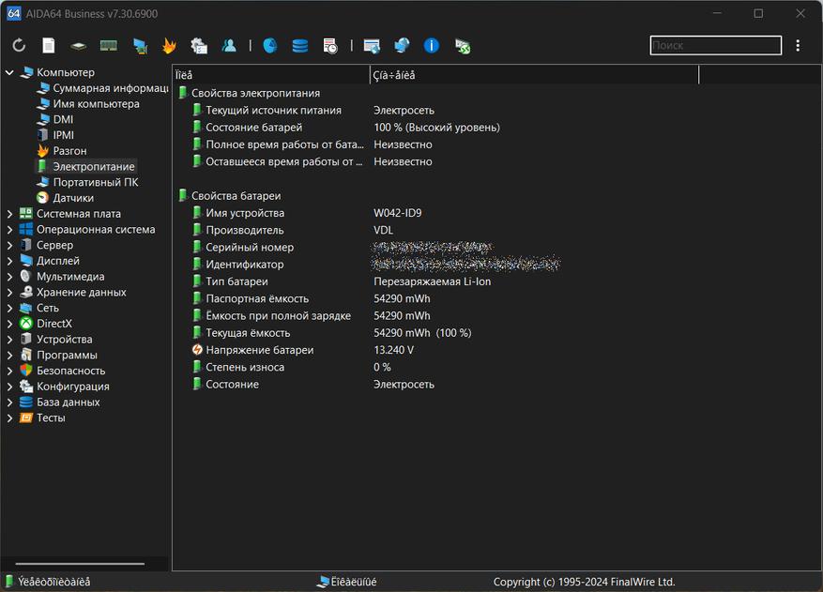Image resolution: width=823 pixels, height=592 pixels.
Task: Click the lightning icon beside Напряжение батареи
Action: point(197,350)
